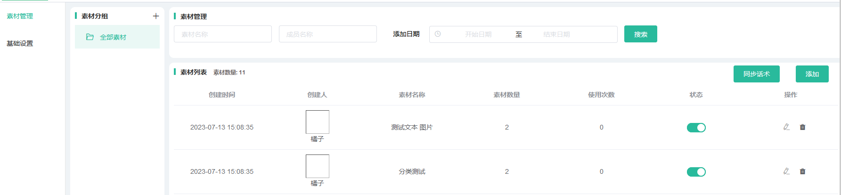Open the 开始日期 date picker

point(478,34)
